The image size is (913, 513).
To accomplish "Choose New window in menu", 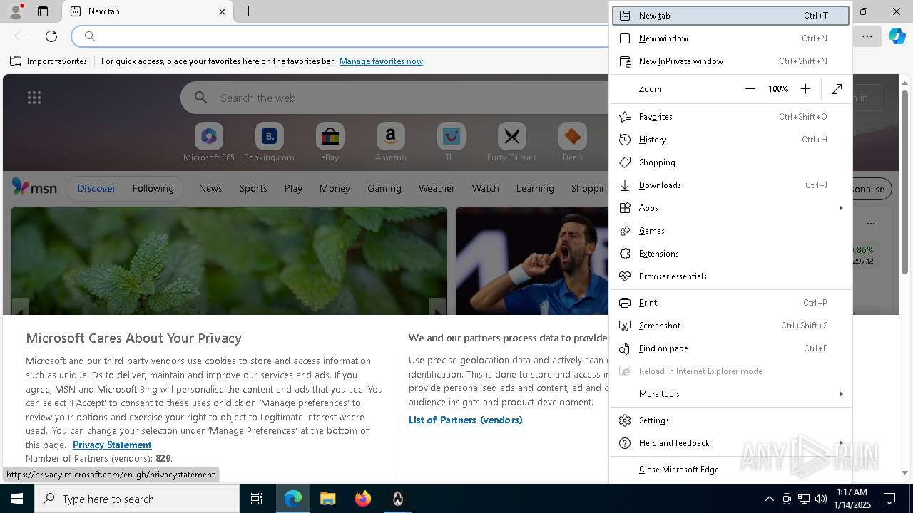I will (x=731, y=38).
